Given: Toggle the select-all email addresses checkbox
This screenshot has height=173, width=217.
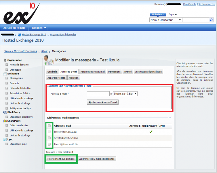Looking at the screenshot, I should tap(49, 126).
